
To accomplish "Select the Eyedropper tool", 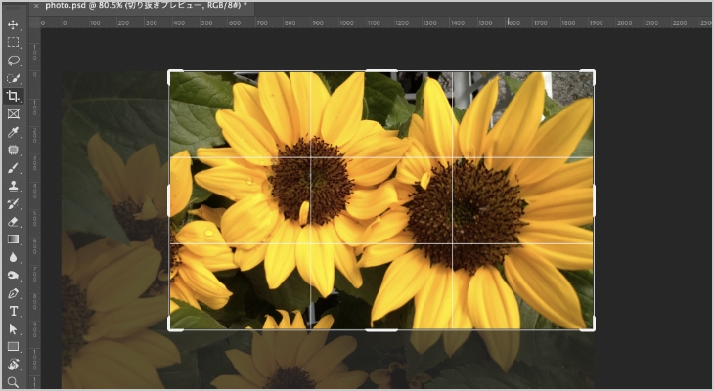I will point(14,132).
